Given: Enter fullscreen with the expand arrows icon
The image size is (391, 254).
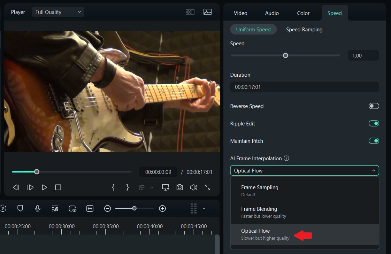Looking at the screenshot, I should [207, 187].
